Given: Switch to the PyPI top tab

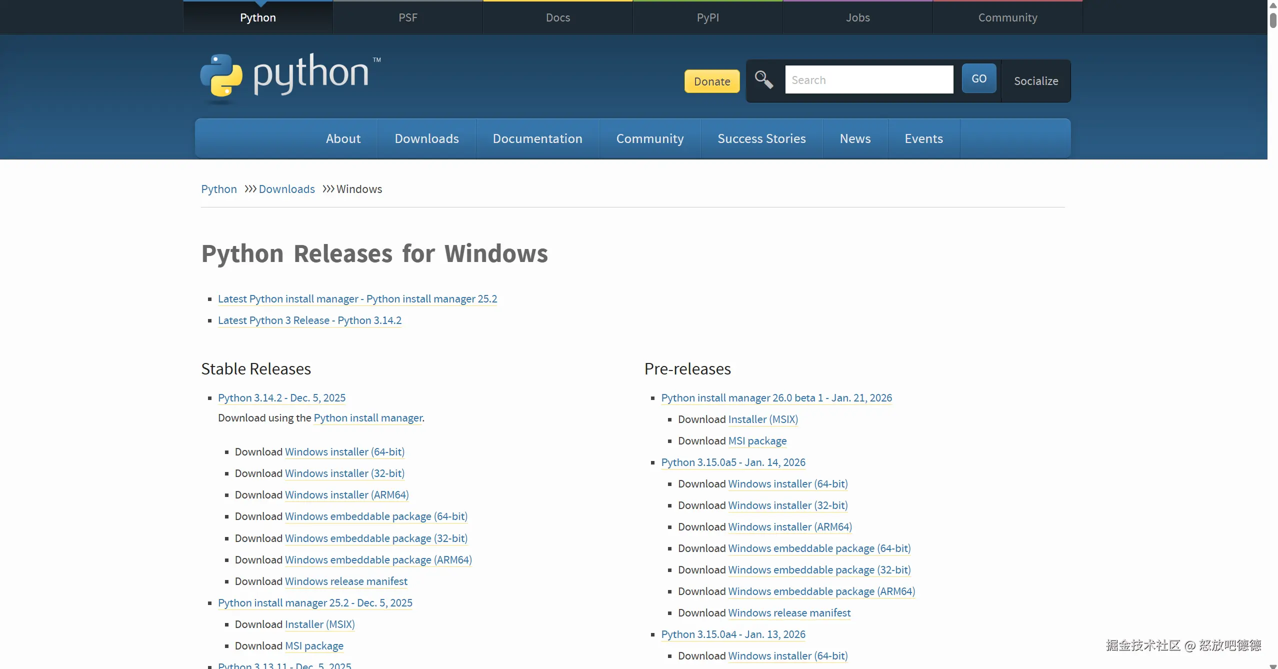Looking at the screenshot, I should click(x=707, y=17).
